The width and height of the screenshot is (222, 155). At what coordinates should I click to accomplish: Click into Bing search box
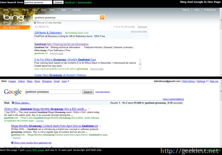pyautogui.click(x=67, y=17)
